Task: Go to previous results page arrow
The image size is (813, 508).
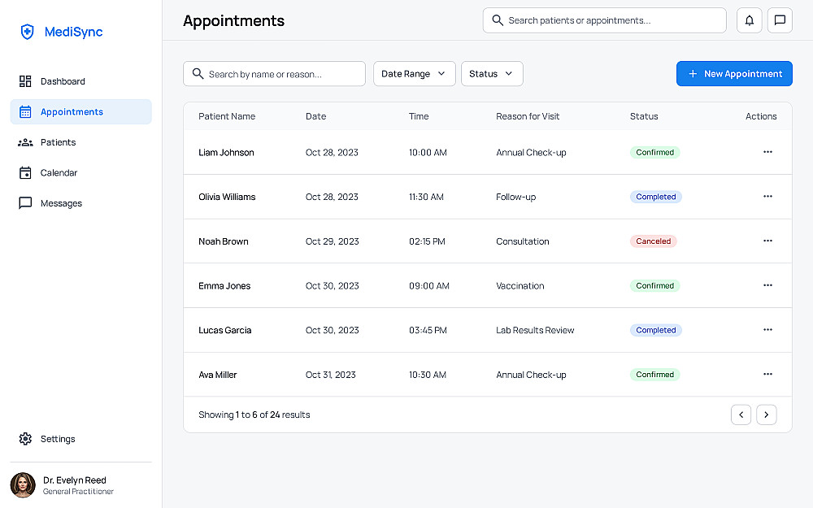Action: coord(741,415)
